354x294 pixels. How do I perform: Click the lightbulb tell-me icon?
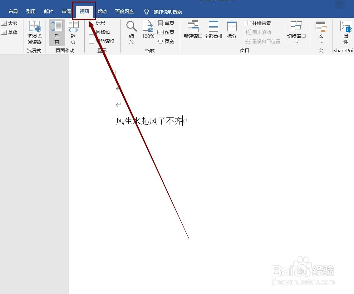146,12
